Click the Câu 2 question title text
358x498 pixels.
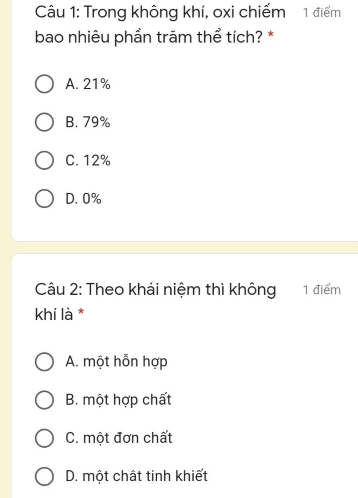coord(156,301)
